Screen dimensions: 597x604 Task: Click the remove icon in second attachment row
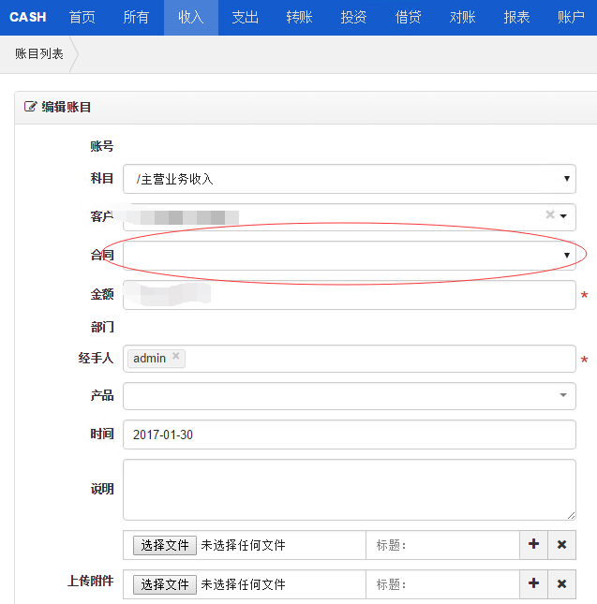click(561, 583)
